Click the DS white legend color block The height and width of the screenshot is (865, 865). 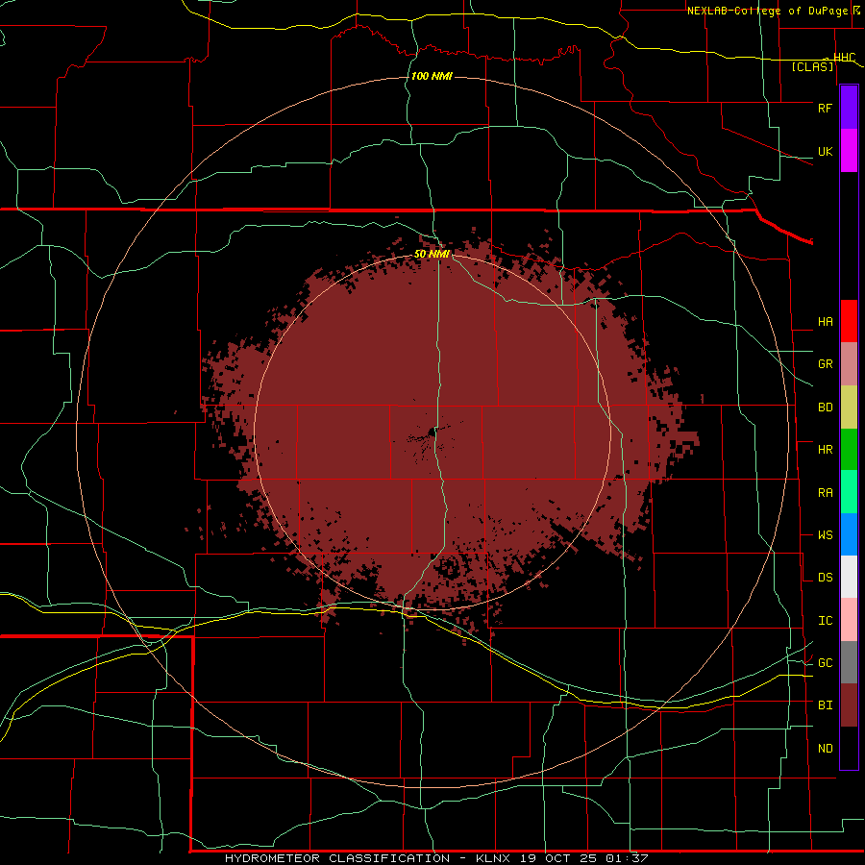849,577
